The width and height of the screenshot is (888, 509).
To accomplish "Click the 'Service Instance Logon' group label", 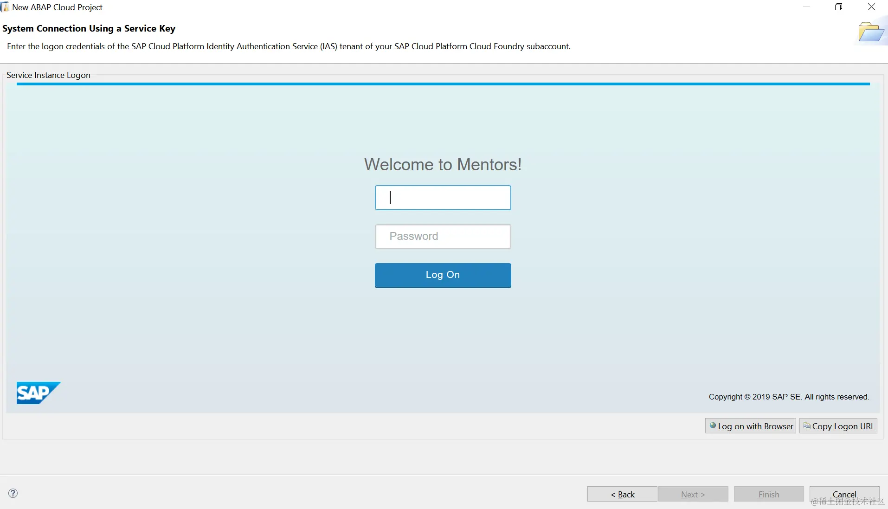I will pyautogui.click(x=48, y=75).
